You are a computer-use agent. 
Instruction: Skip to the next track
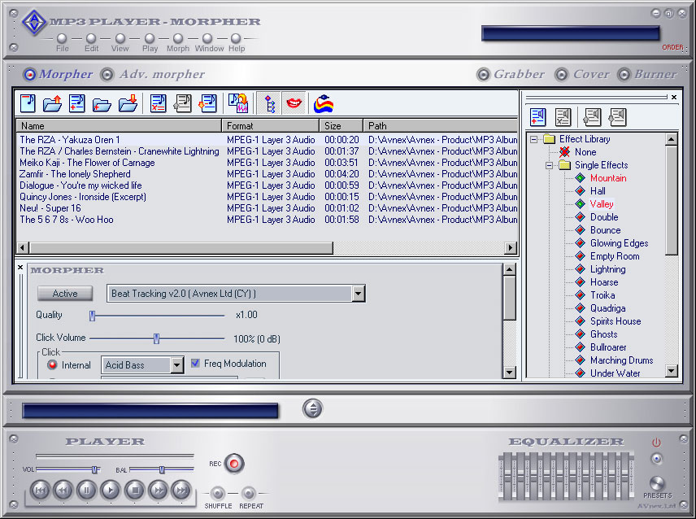pos(181,491)
